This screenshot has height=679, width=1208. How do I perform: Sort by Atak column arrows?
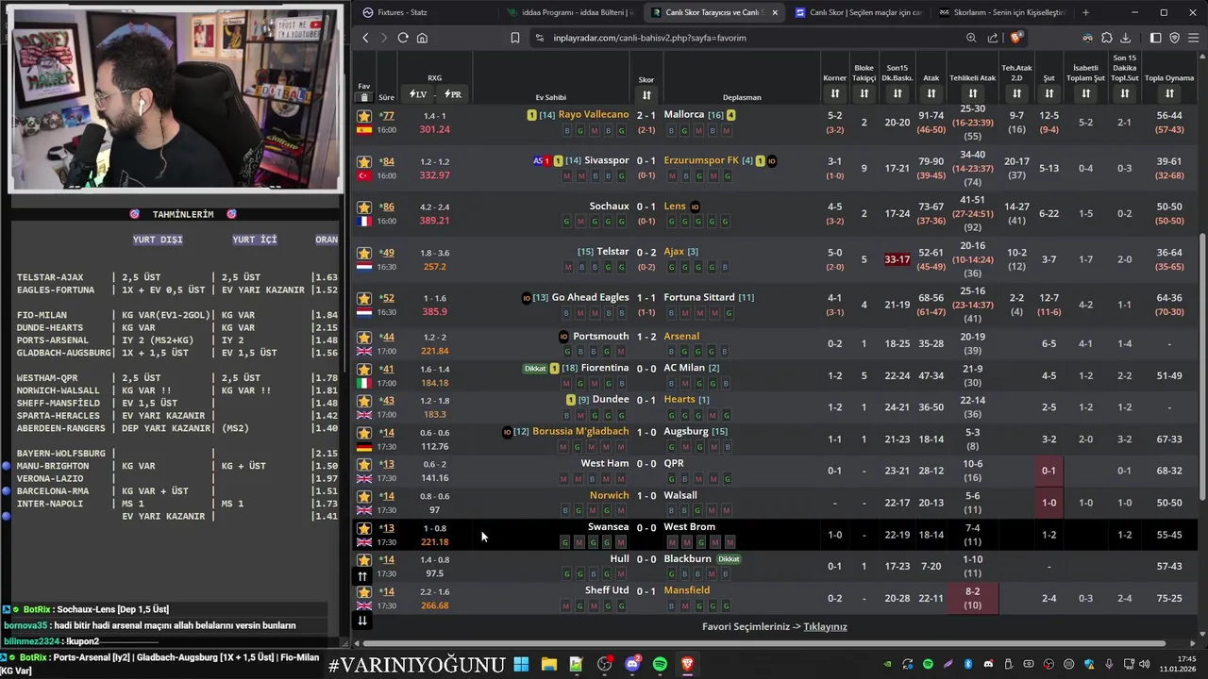click(931, 93)
